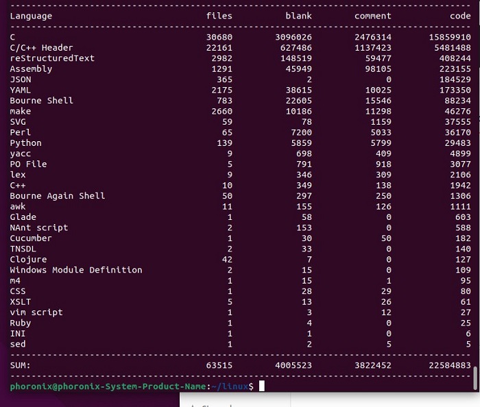This screenshot has height=407, width=480.
Task: Click the 'Language' column header text
Action: click(31, 16)
